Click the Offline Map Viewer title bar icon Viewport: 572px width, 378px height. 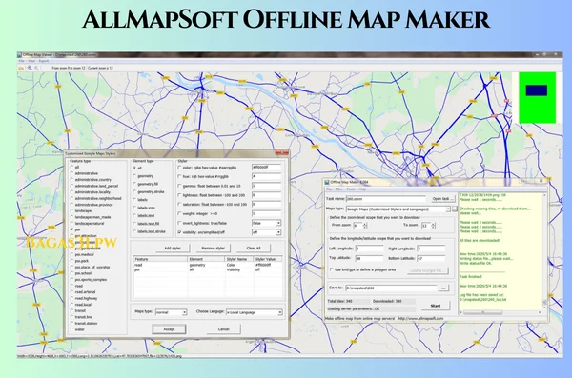20,55
